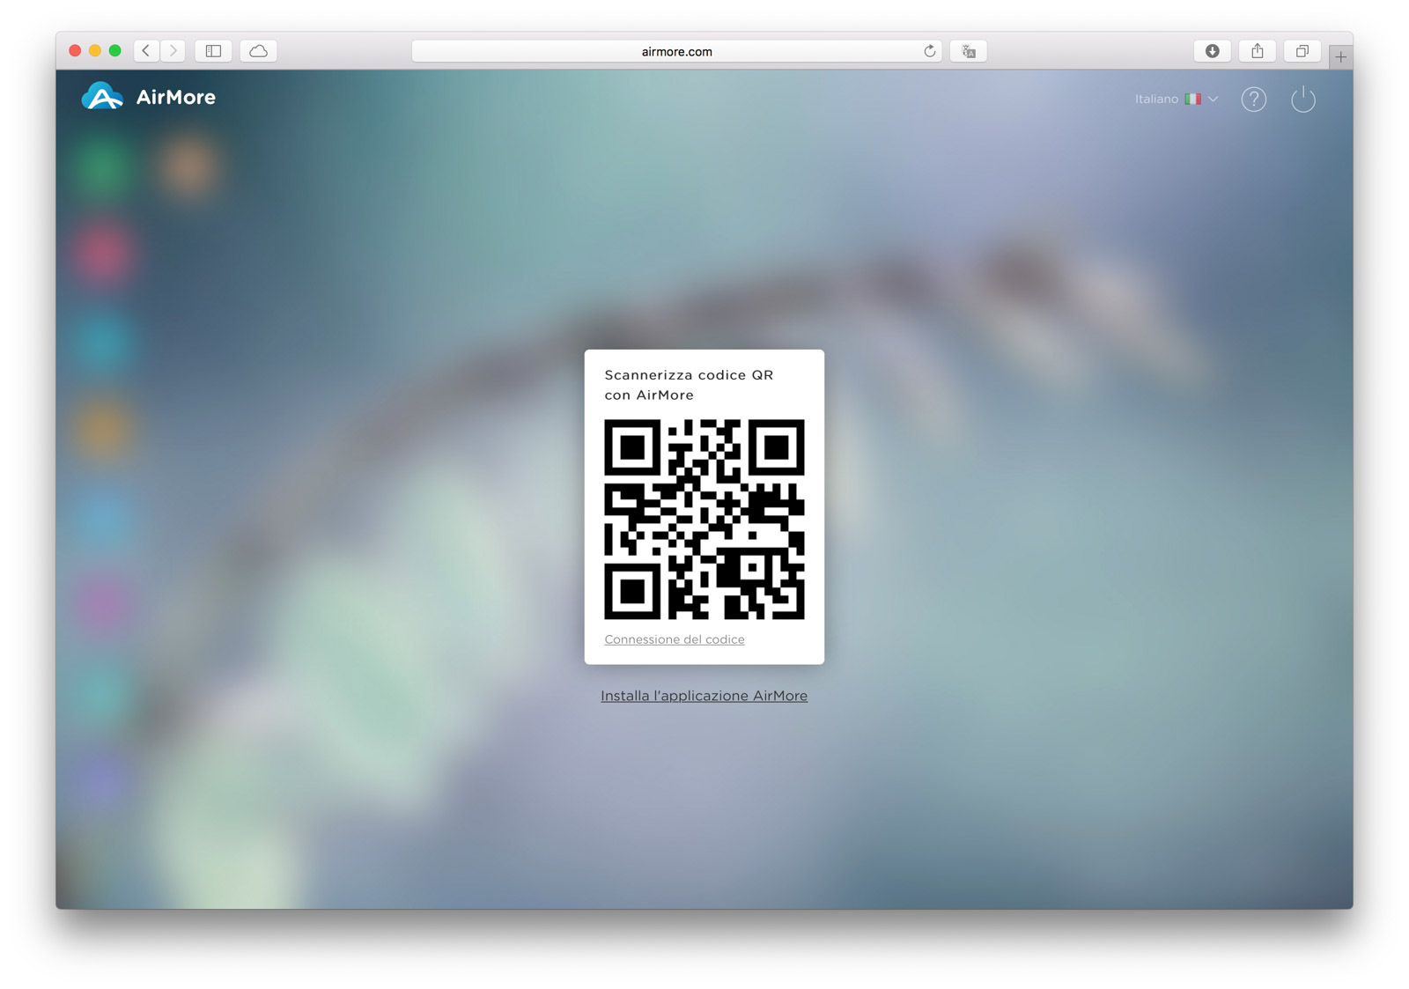Click the AirMore QR code image
The height and width of the screenshot is (989, 1409).
[704, 520]
